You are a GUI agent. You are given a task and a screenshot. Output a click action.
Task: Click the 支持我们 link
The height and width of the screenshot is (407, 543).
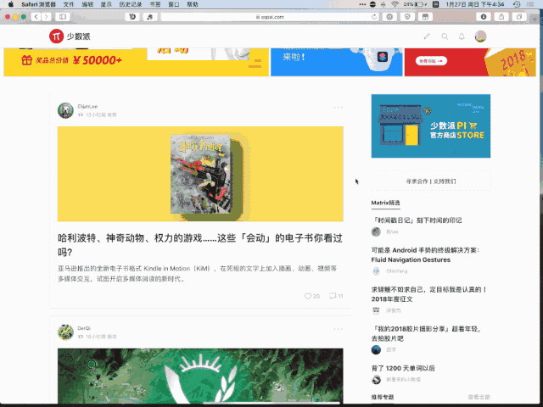pos(445,181)
